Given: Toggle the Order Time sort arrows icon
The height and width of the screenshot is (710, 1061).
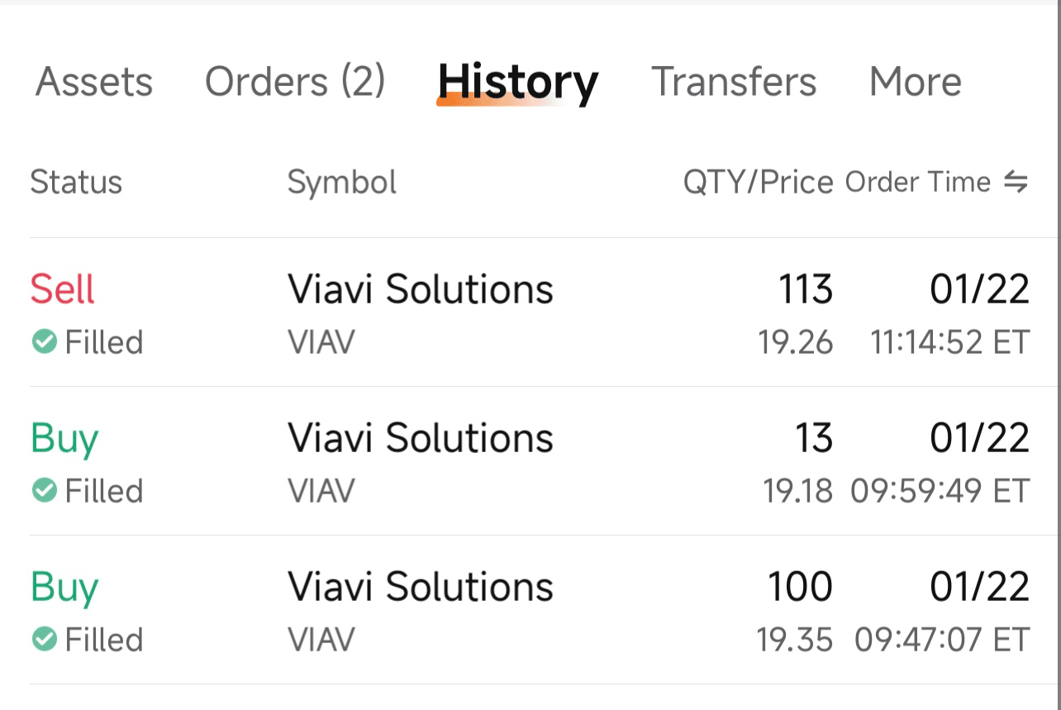Looking at the screenshot, I should (x=1016, y=182).
